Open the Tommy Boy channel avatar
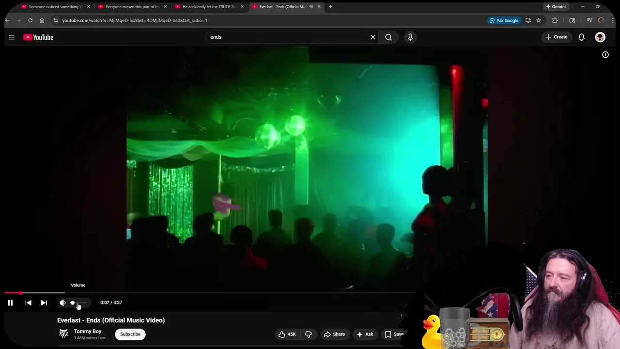The width and height of the screenshot is (620, 349). pos(63,334)
